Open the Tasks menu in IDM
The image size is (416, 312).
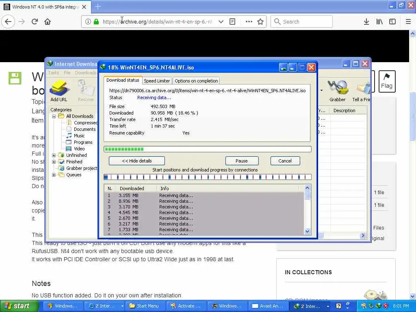(54, 73)
